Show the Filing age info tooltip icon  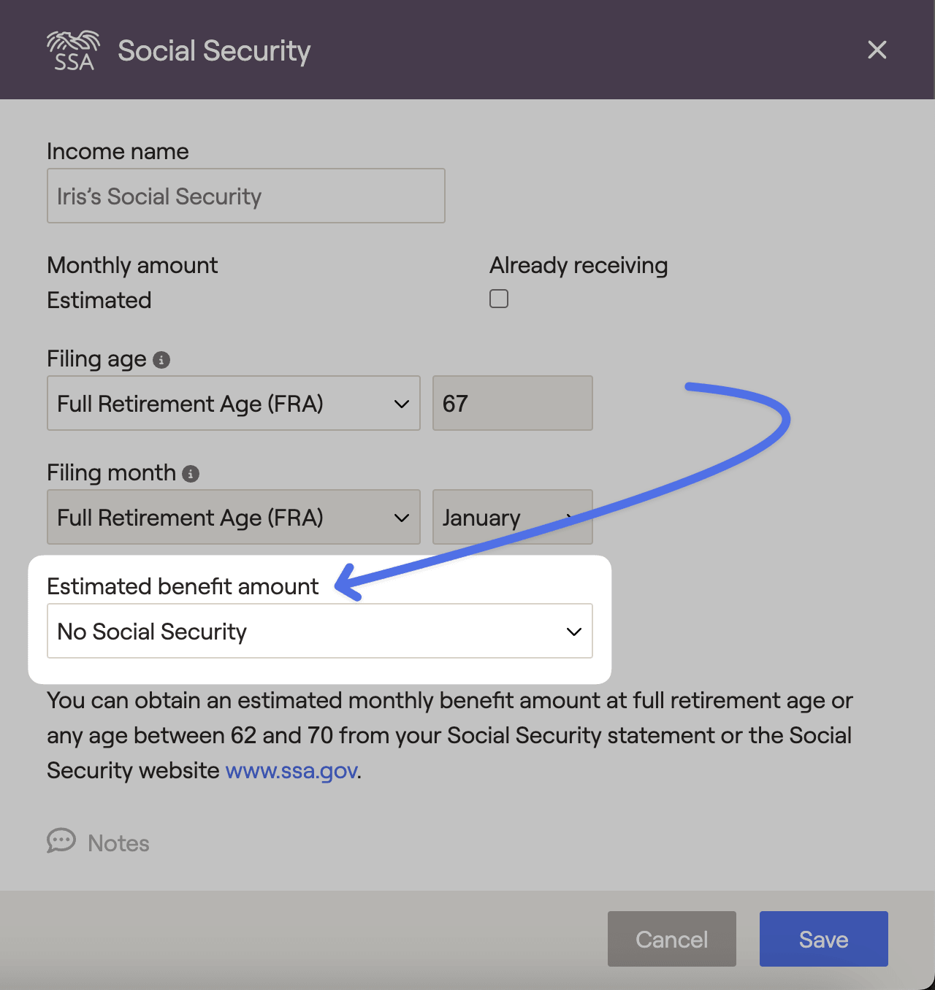[161, 360]
